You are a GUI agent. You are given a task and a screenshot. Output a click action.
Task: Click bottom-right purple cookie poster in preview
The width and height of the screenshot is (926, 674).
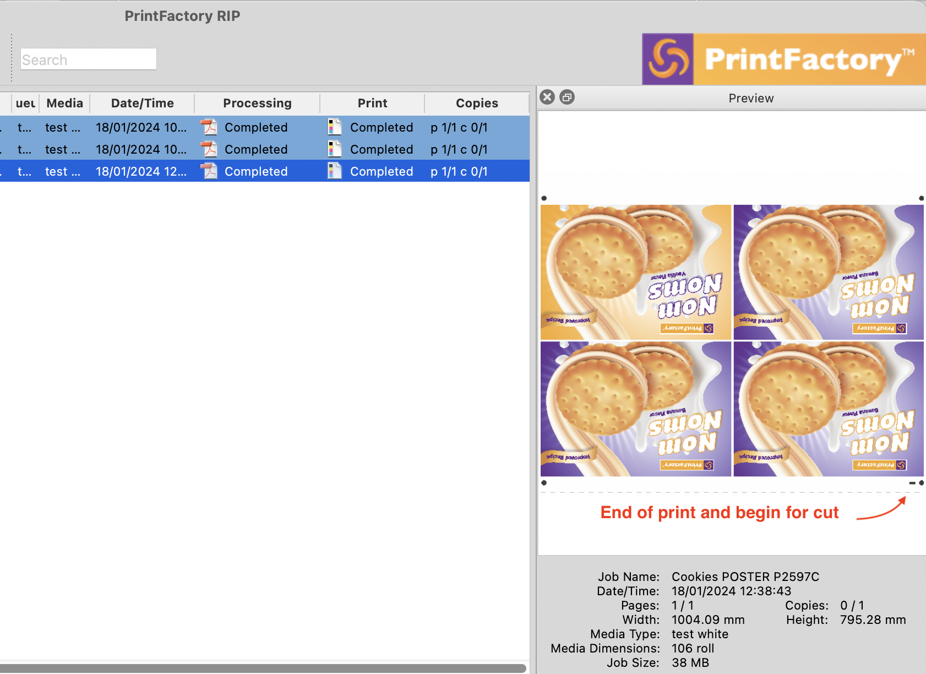pyautogui.click(x=829, y=409)
